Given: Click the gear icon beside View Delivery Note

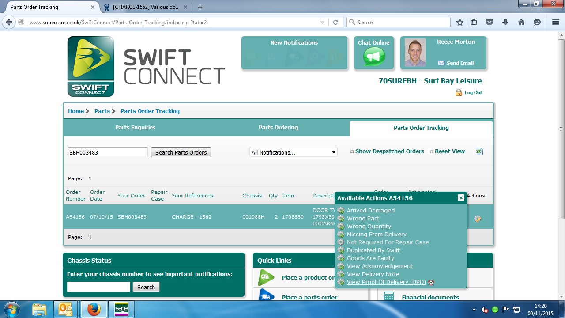Looking at the screenshot, I should tap(341, 274).
